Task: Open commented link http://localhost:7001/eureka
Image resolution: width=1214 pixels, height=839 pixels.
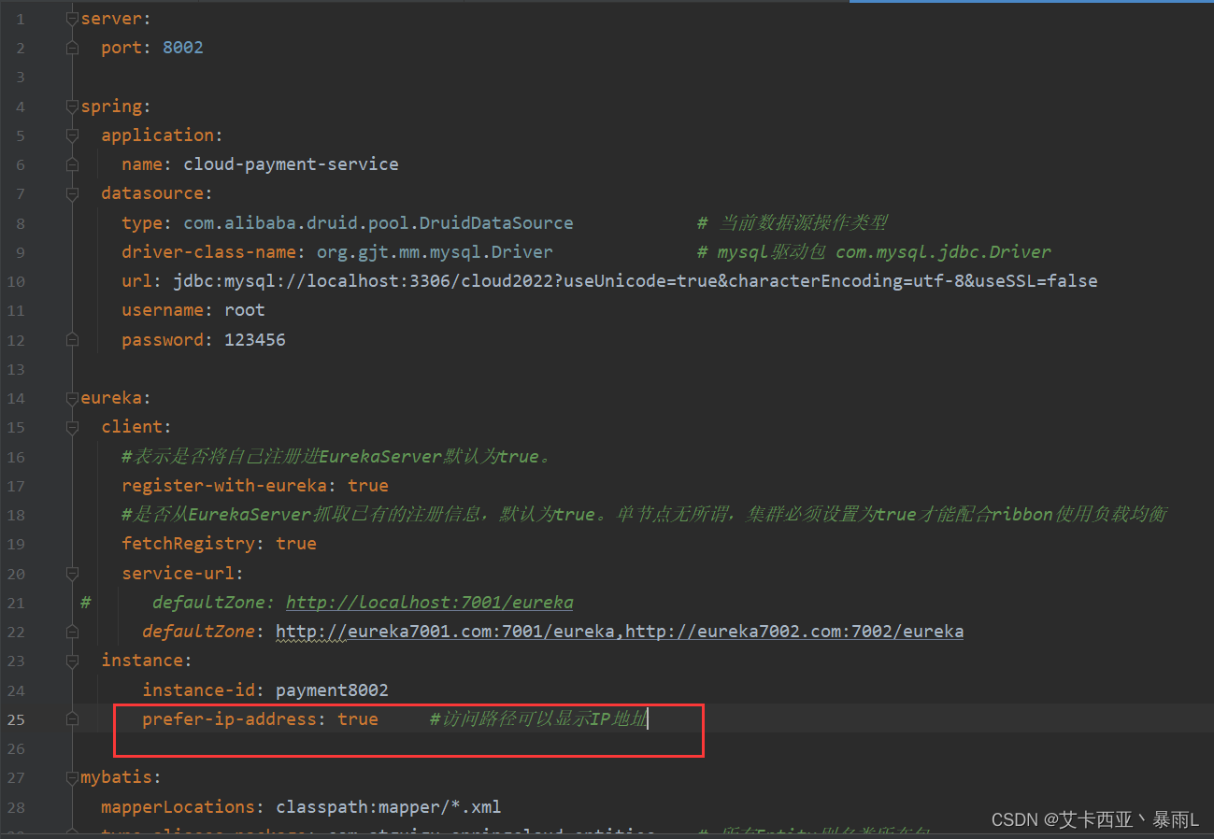Action: point(430,602)
